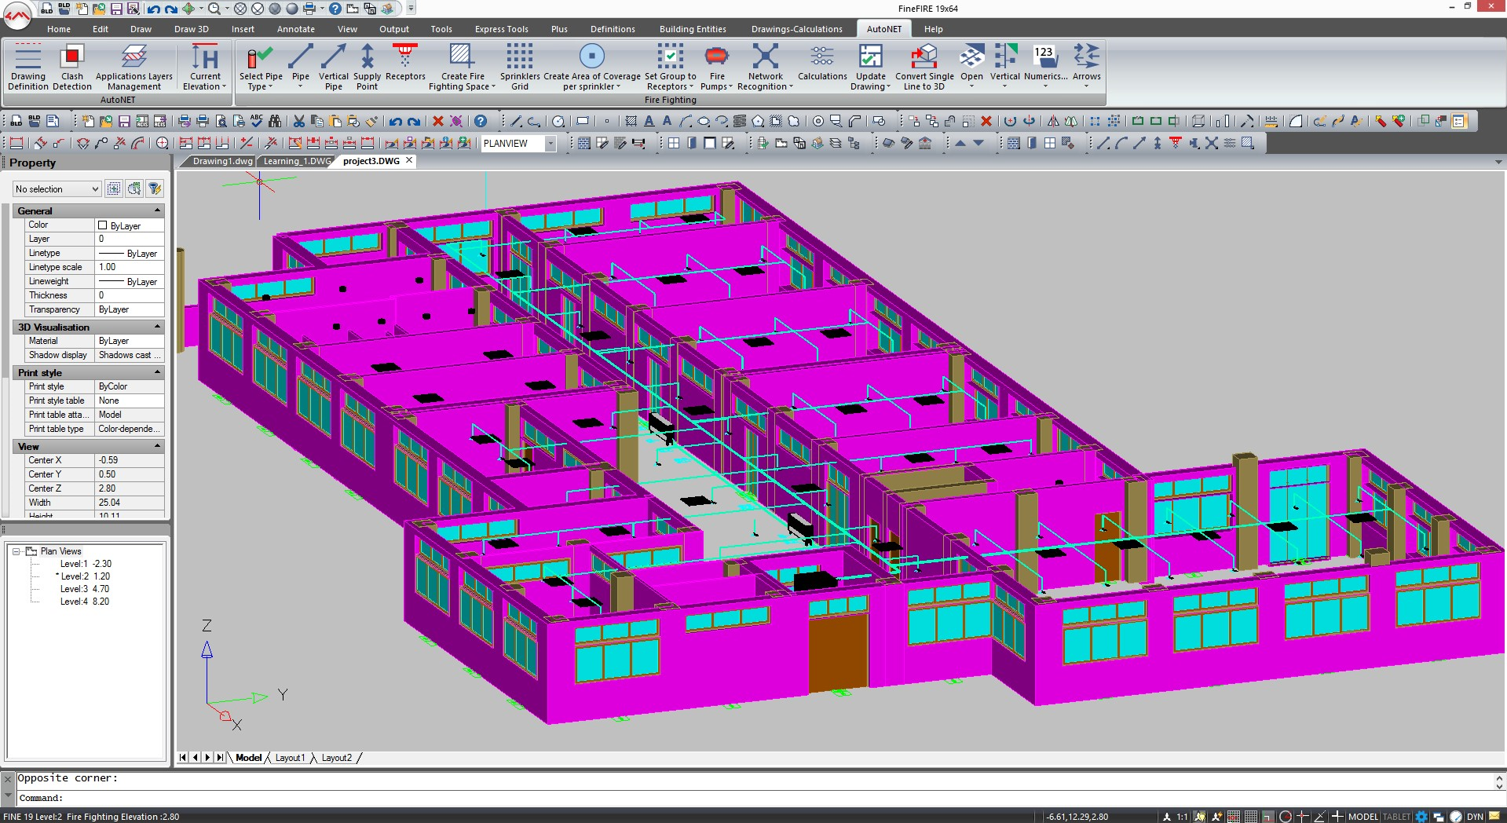Select Level:3 4.70 plan view
This screenshot has height=823, width=1507.
[85, 589]
